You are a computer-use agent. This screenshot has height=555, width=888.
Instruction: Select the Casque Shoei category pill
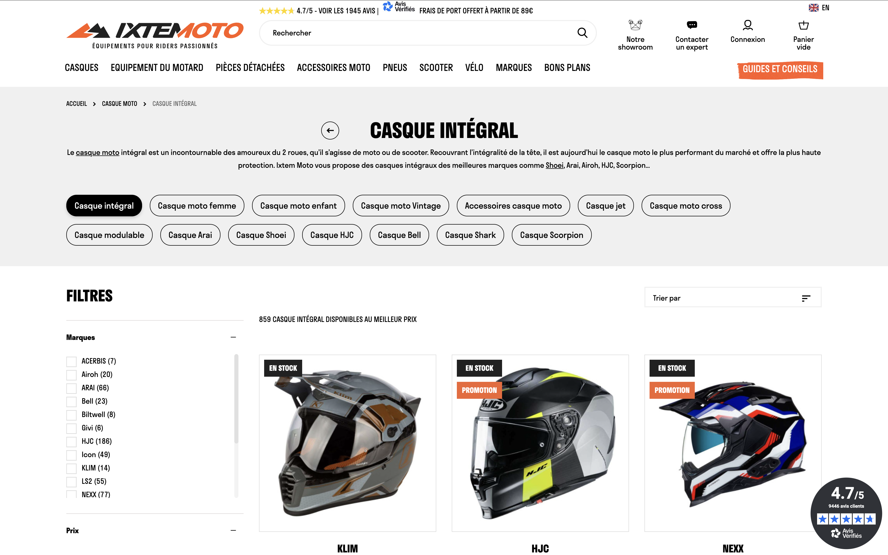261,235
